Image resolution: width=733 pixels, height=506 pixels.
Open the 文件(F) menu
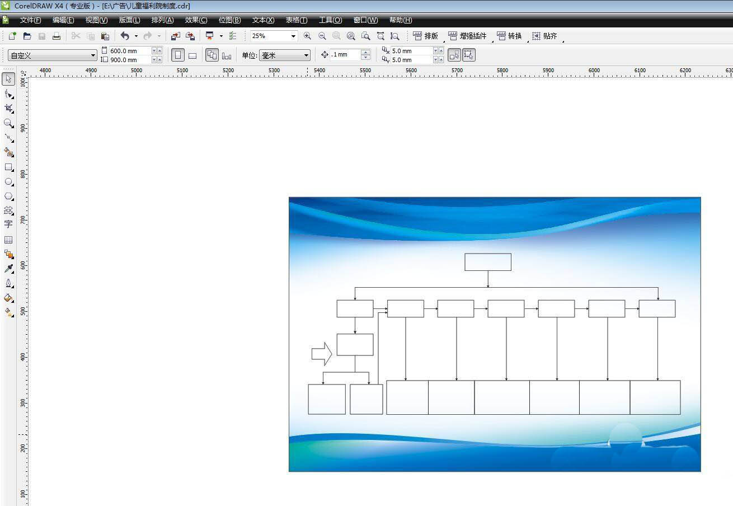(30, 20)
